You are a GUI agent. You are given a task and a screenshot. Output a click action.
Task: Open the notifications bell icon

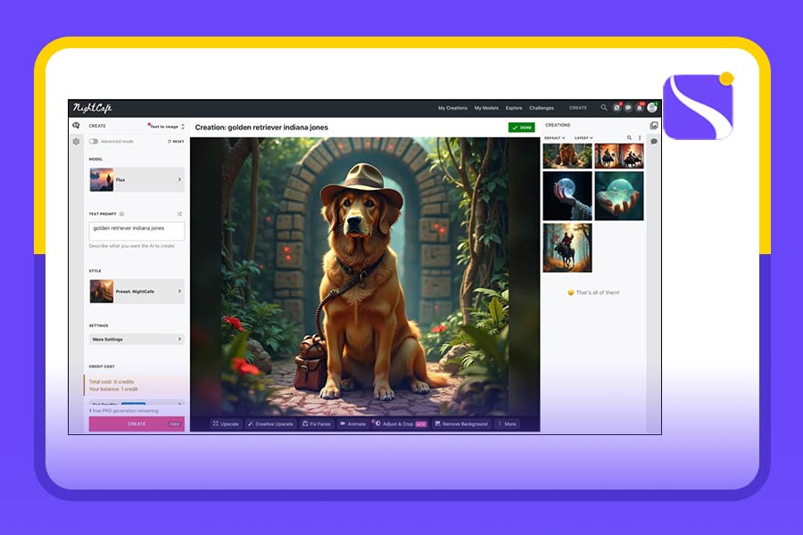[640, 108]
